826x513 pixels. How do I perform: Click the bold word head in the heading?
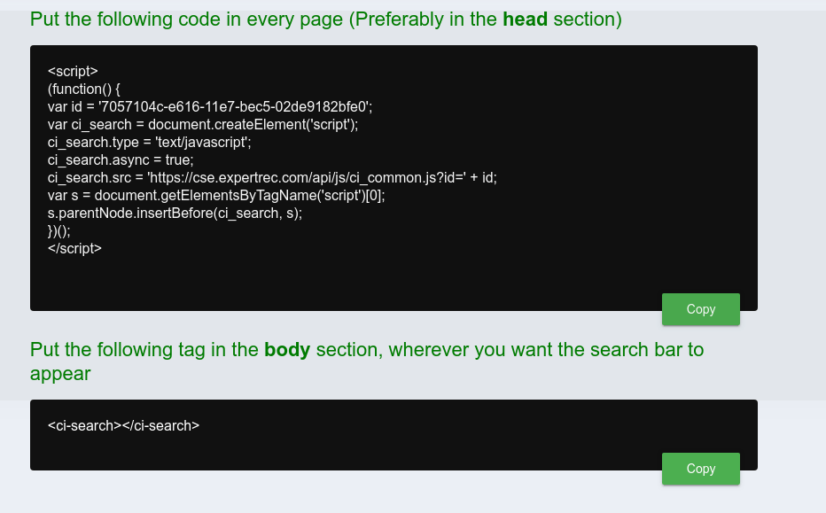click(x=526, y=19)
